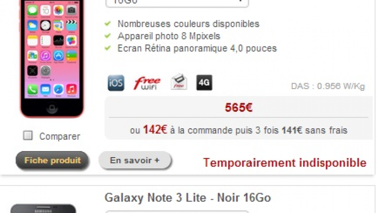The height and width of the screenshot is (213, 379).
Task: Click green checkmark beside Appareil photo 8 Mpixels
Action: 108,36
